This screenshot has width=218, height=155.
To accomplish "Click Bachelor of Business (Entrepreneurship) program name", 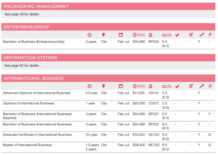I will click(34, 42).
